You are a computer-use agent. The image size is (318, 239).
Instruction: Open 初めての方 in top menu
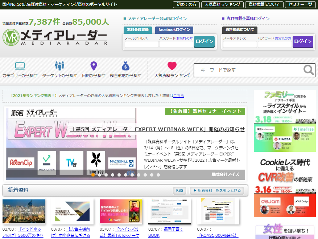tap(186, 4)
